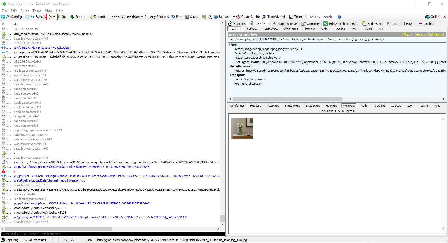Viewport: 448px width, 243px height.
Task: Open the Timeline tab
Action: (x=426, y=24)
